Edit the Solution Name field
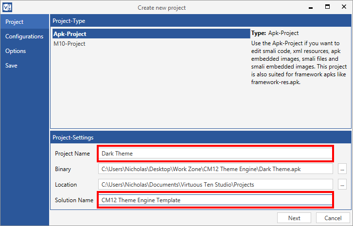Screen dimensions: 353x226 [x=215, y=200]
